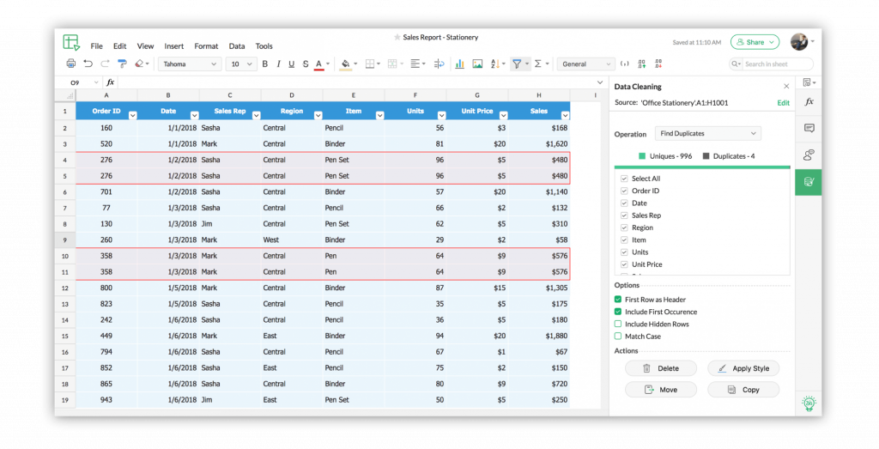
Task: Click Edit link beside the source range
Action: click(x=783, y=103)
